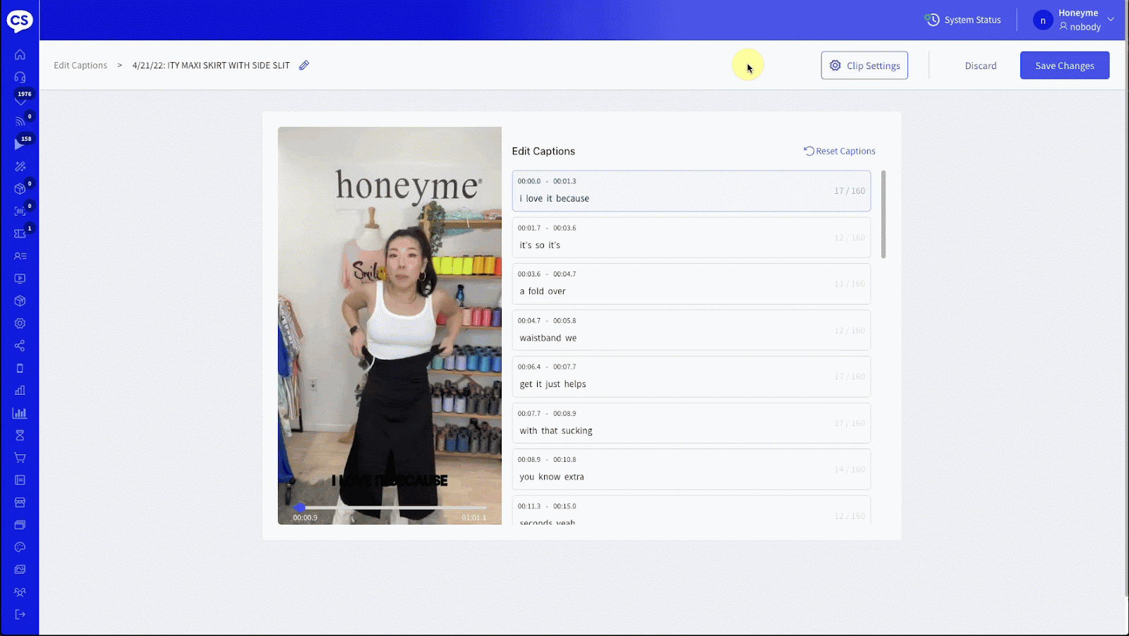Open the ticket coupon sidebar icon

[x=20, y=233]
